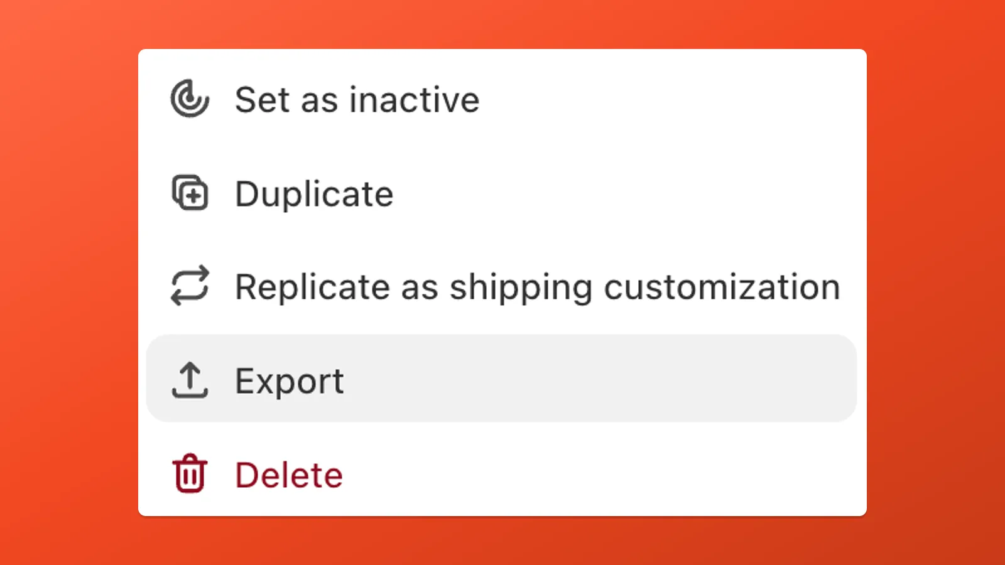Click the circular looping arrows replicate icon
The image size is (1005, 565).
click(190, 287)
